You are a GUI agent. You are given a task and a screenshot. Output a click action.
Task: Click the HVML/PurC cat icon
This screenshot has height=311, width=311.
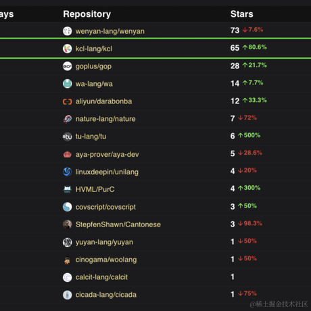pyautogui.click(x=67, y=189)
